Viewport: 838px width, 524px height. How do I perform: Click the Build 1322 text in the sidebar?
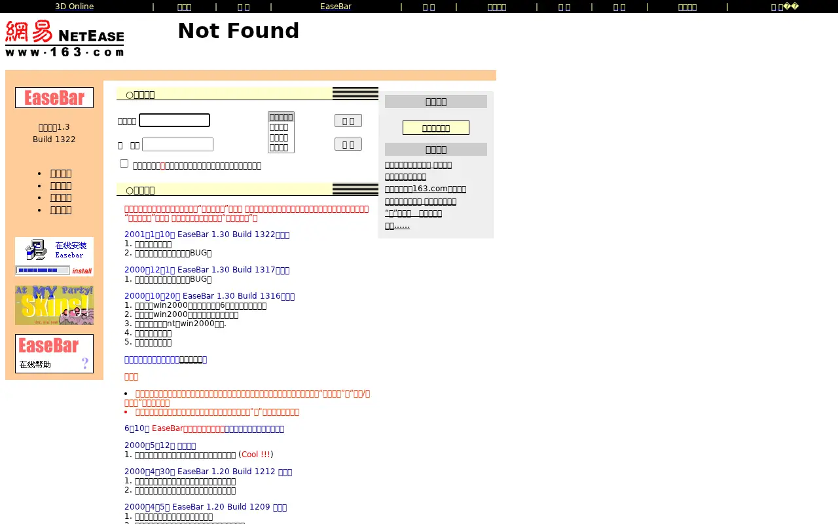tap(54, 140)
